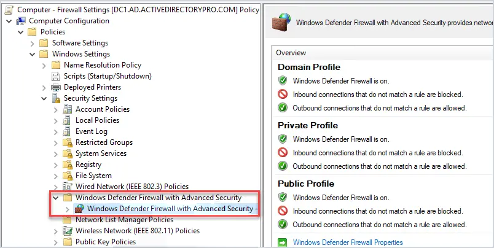This screenshot has height=248, width=494.
Task: Expand the Public Key Policies node
Action: 56,242
